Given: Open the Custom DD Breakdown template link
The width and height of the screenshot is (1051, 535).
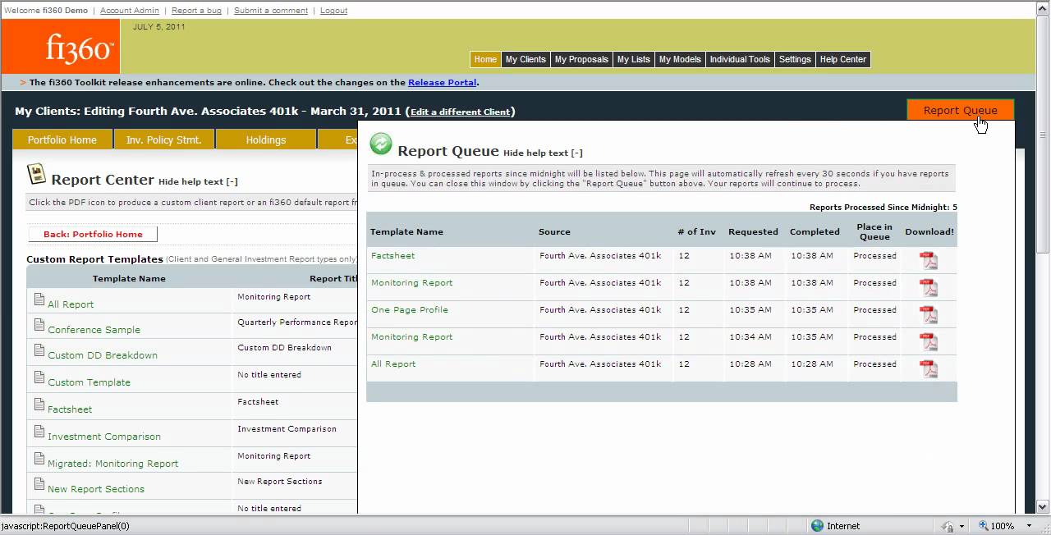Looking at the screenshot, I should click(103, 355).
